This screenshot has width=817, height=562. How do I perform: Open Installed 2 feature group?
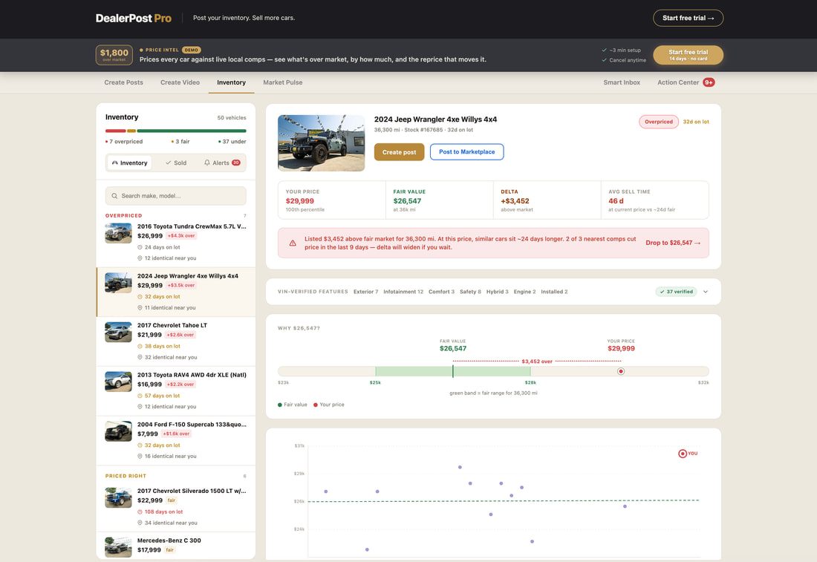click(x=554, y=292)
